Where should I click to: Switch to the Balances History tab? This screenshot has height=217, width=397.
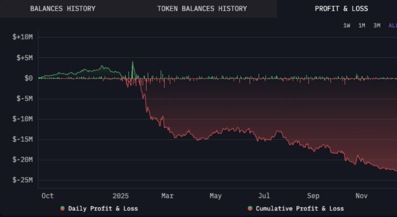63,9
